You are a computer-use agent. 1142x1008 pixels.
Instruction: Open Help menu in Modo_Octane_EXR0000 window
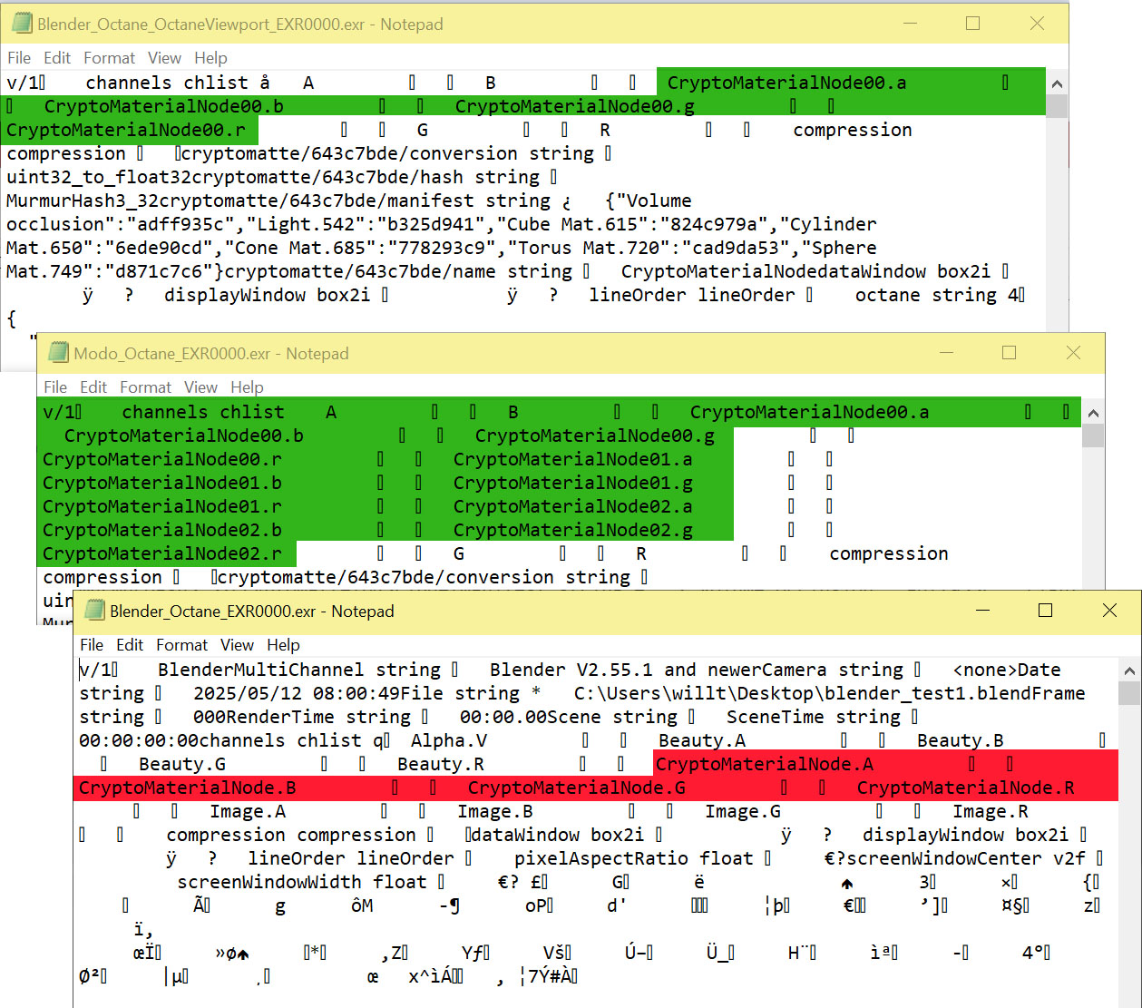pyautogui.click(x=247, y=387)
